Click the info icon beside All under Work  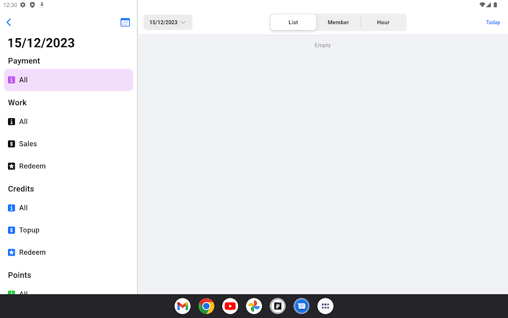point(11,121)
